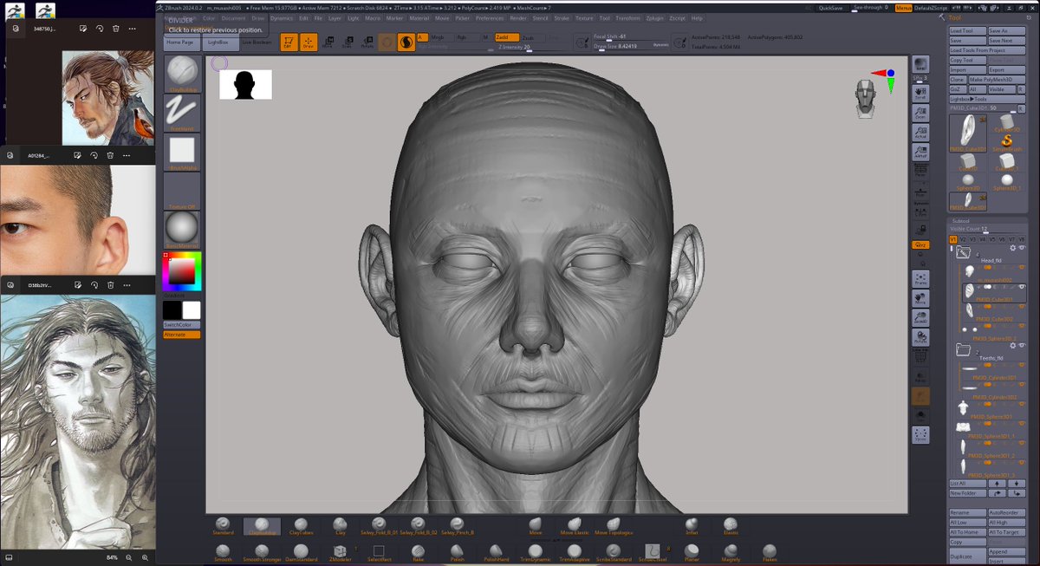This screenshot has width=1040, height=566.
Task: Select the Move Topological brush
Action: 613,526
